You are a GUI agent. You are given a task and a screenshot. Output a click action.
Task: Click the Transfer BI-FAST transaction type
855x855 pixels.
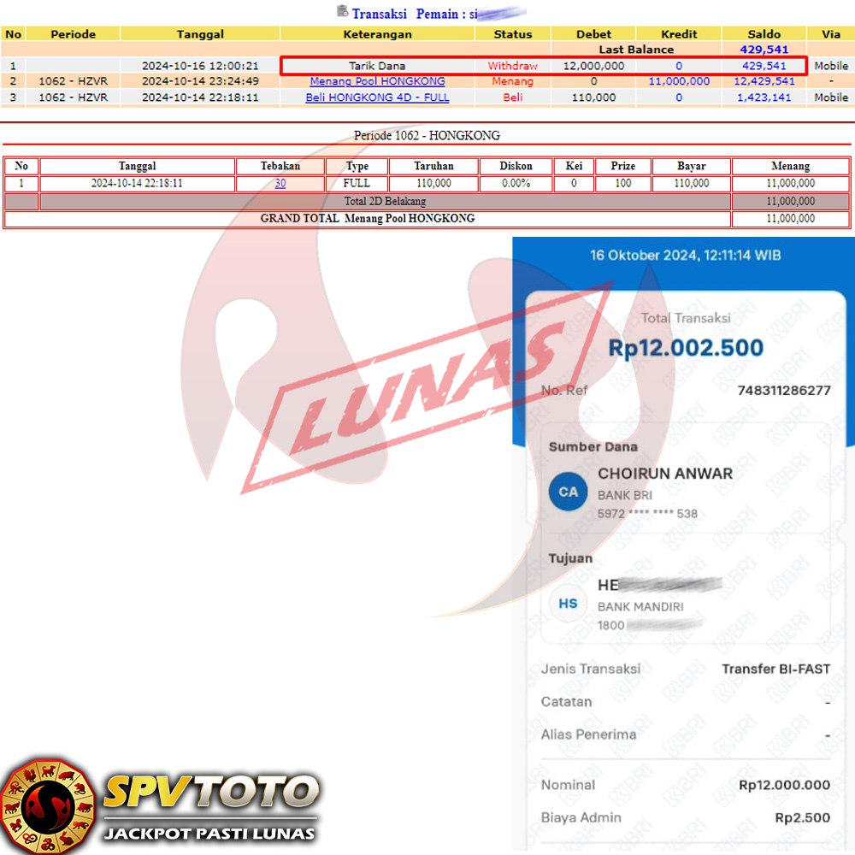[775, 669]
